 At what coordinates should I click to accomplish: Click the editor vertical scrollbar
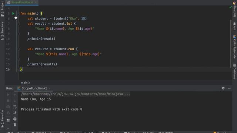point(230,44)
